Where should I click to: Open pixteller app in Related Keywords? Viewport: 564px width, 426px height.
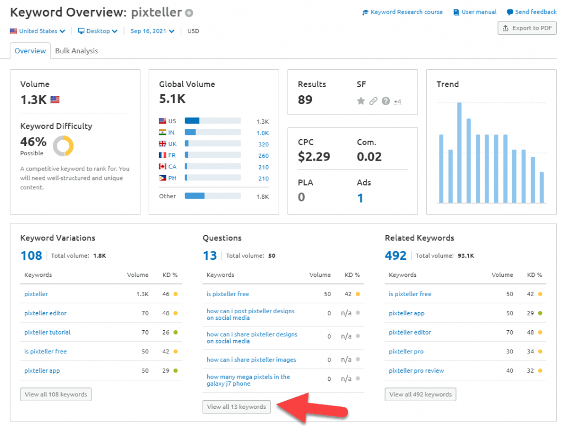point(406,313)
